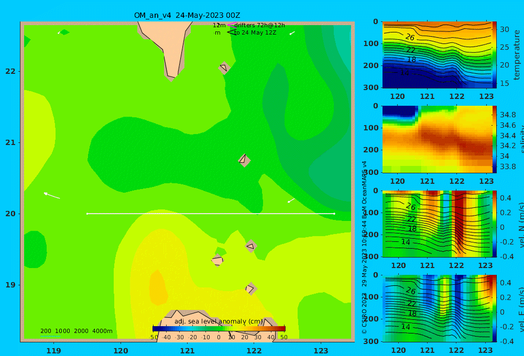The height and width of the screenshot is (356, 524).
Task: Click the vertical CSIRO copyright text
Action: point(365,247)
